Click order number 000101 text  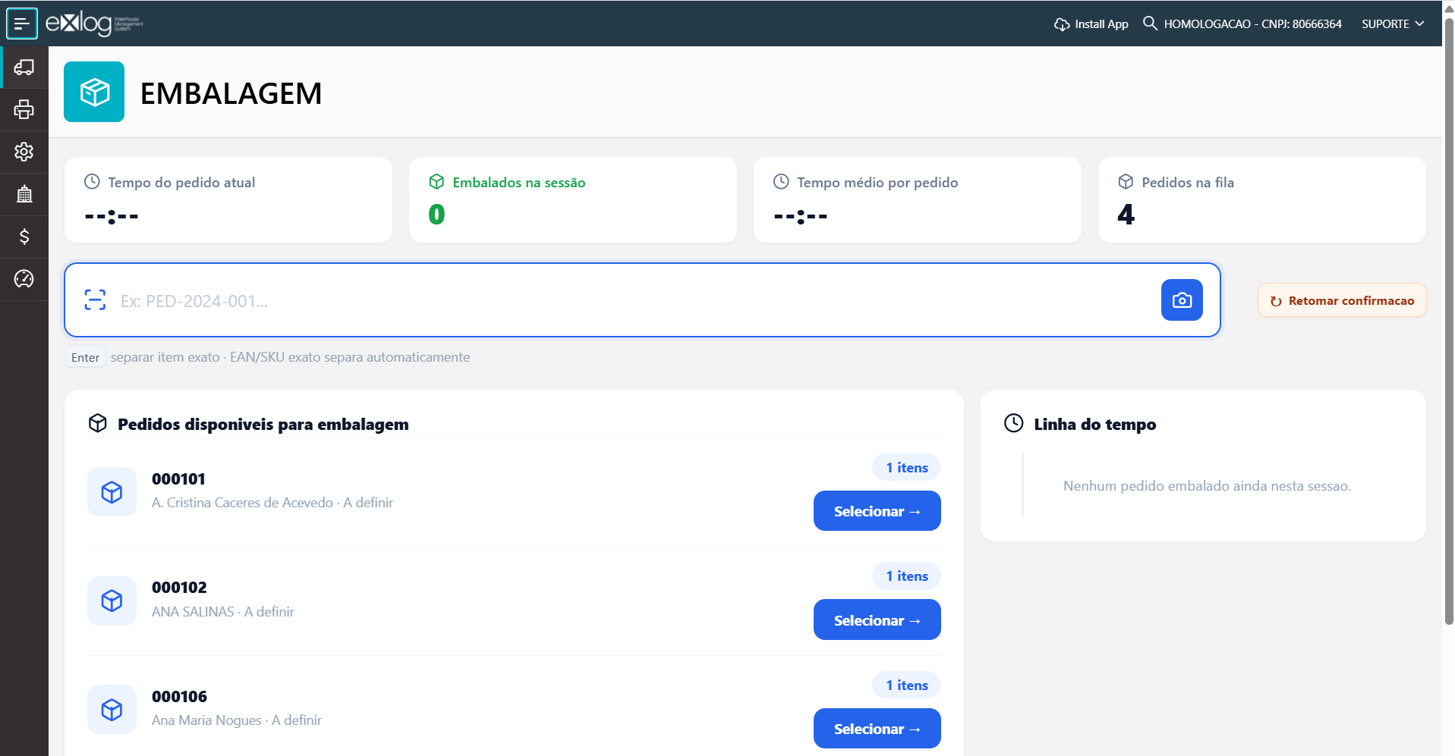click(178, 479)
